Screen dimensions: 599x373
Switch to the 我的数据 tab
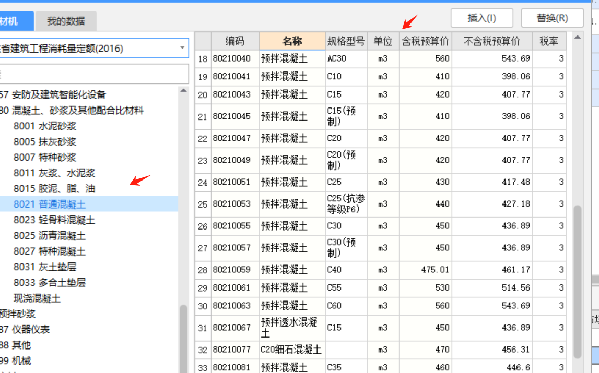[66, 21]
